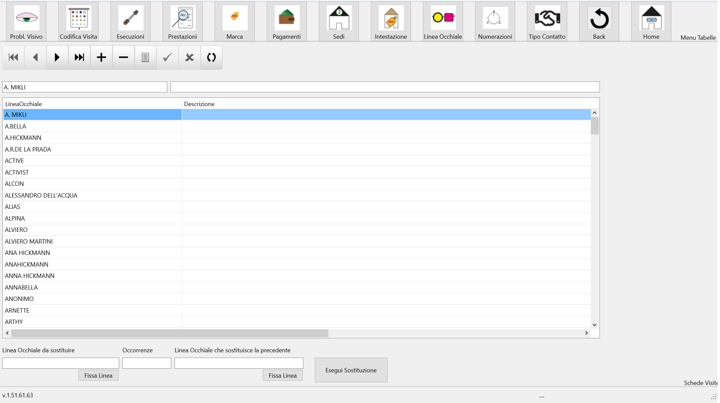Jump to the first record
The height and width of the screenshot is (403, 720).
13,57
